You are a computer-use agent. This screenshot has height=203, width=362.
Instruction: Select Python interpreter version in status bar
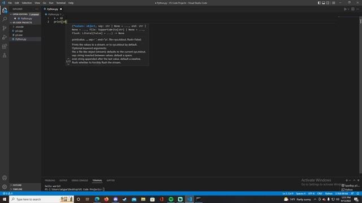click(342, 193)
